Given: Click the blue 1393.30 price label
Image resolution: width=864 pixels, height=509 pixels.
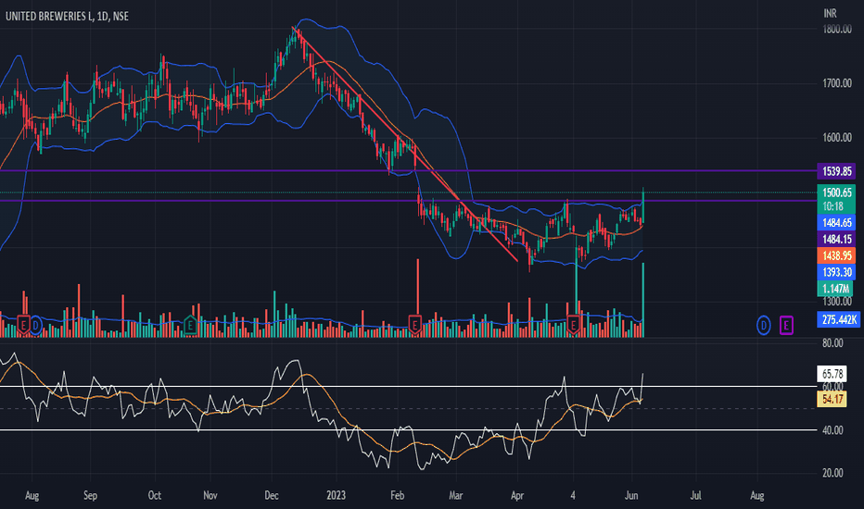Looking at the screenshot, I should [836, 272].
